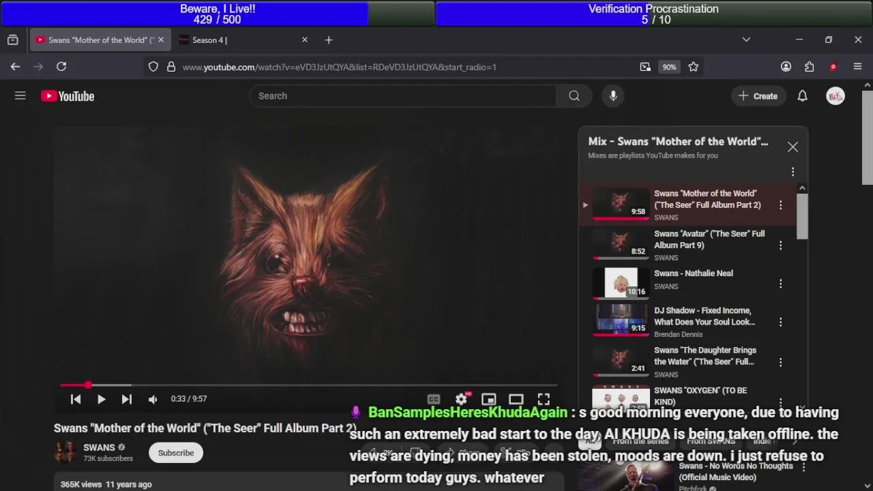Click the search magnifier button
Viewport: 873px width, 491px height.
point(574,96)
